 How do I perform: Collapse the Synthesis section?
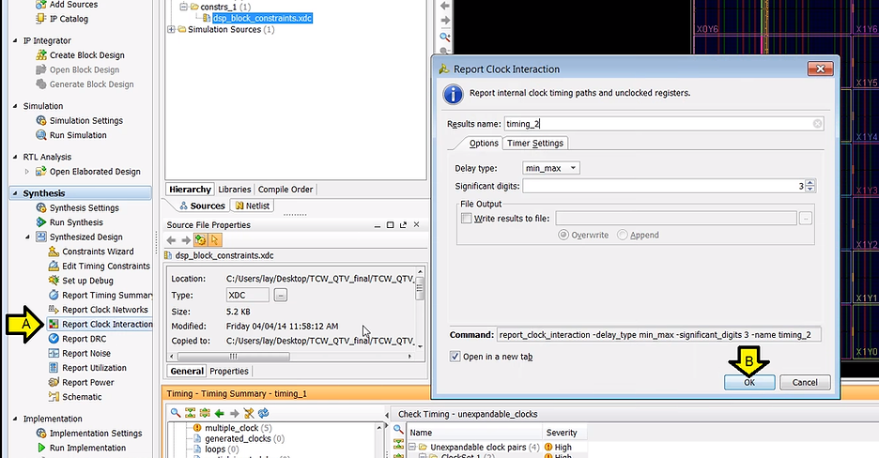(15, 193)
